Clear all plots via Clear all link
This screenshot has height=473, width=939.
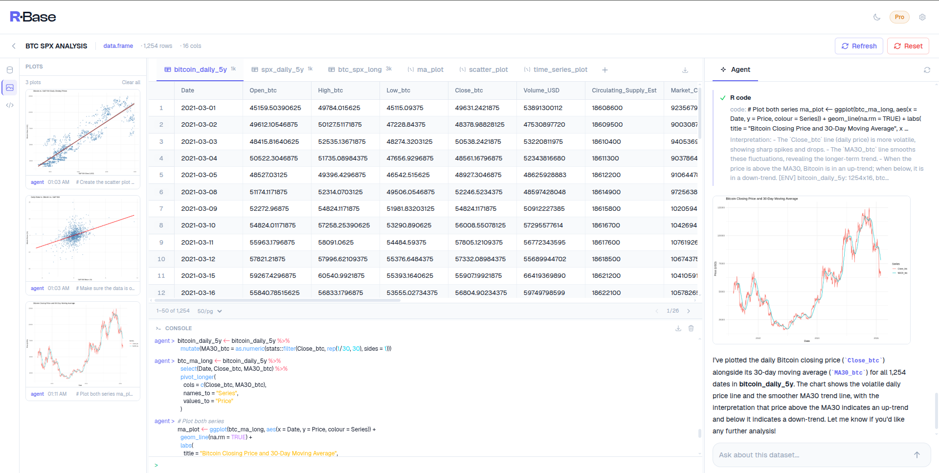coord(131,82)
